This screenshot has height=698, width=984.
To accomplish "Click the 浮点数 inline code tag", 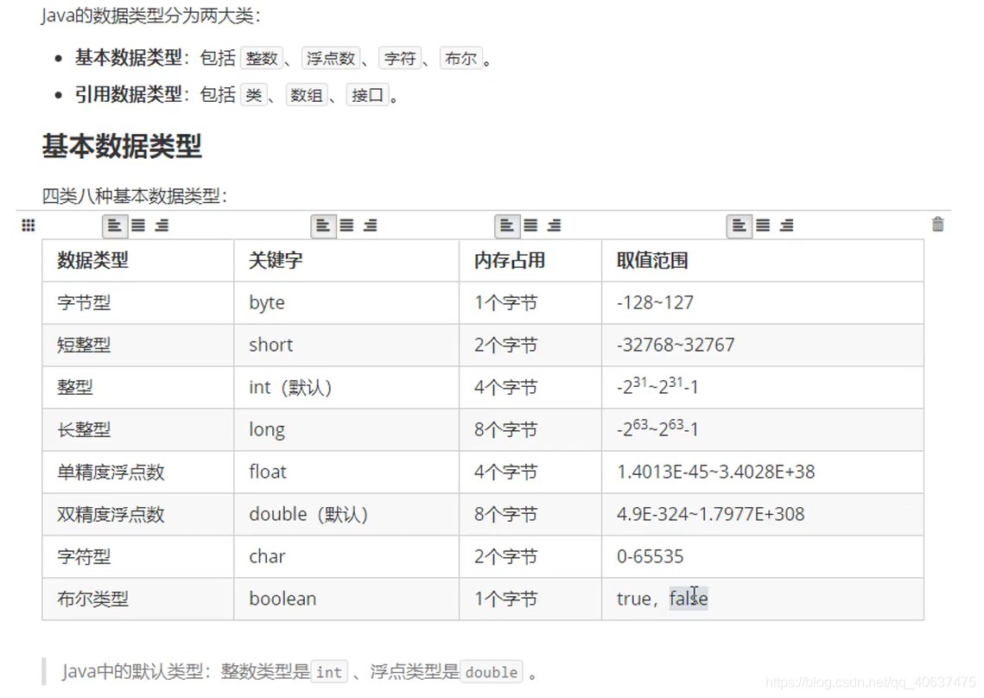I will click(x=331, y=59).
